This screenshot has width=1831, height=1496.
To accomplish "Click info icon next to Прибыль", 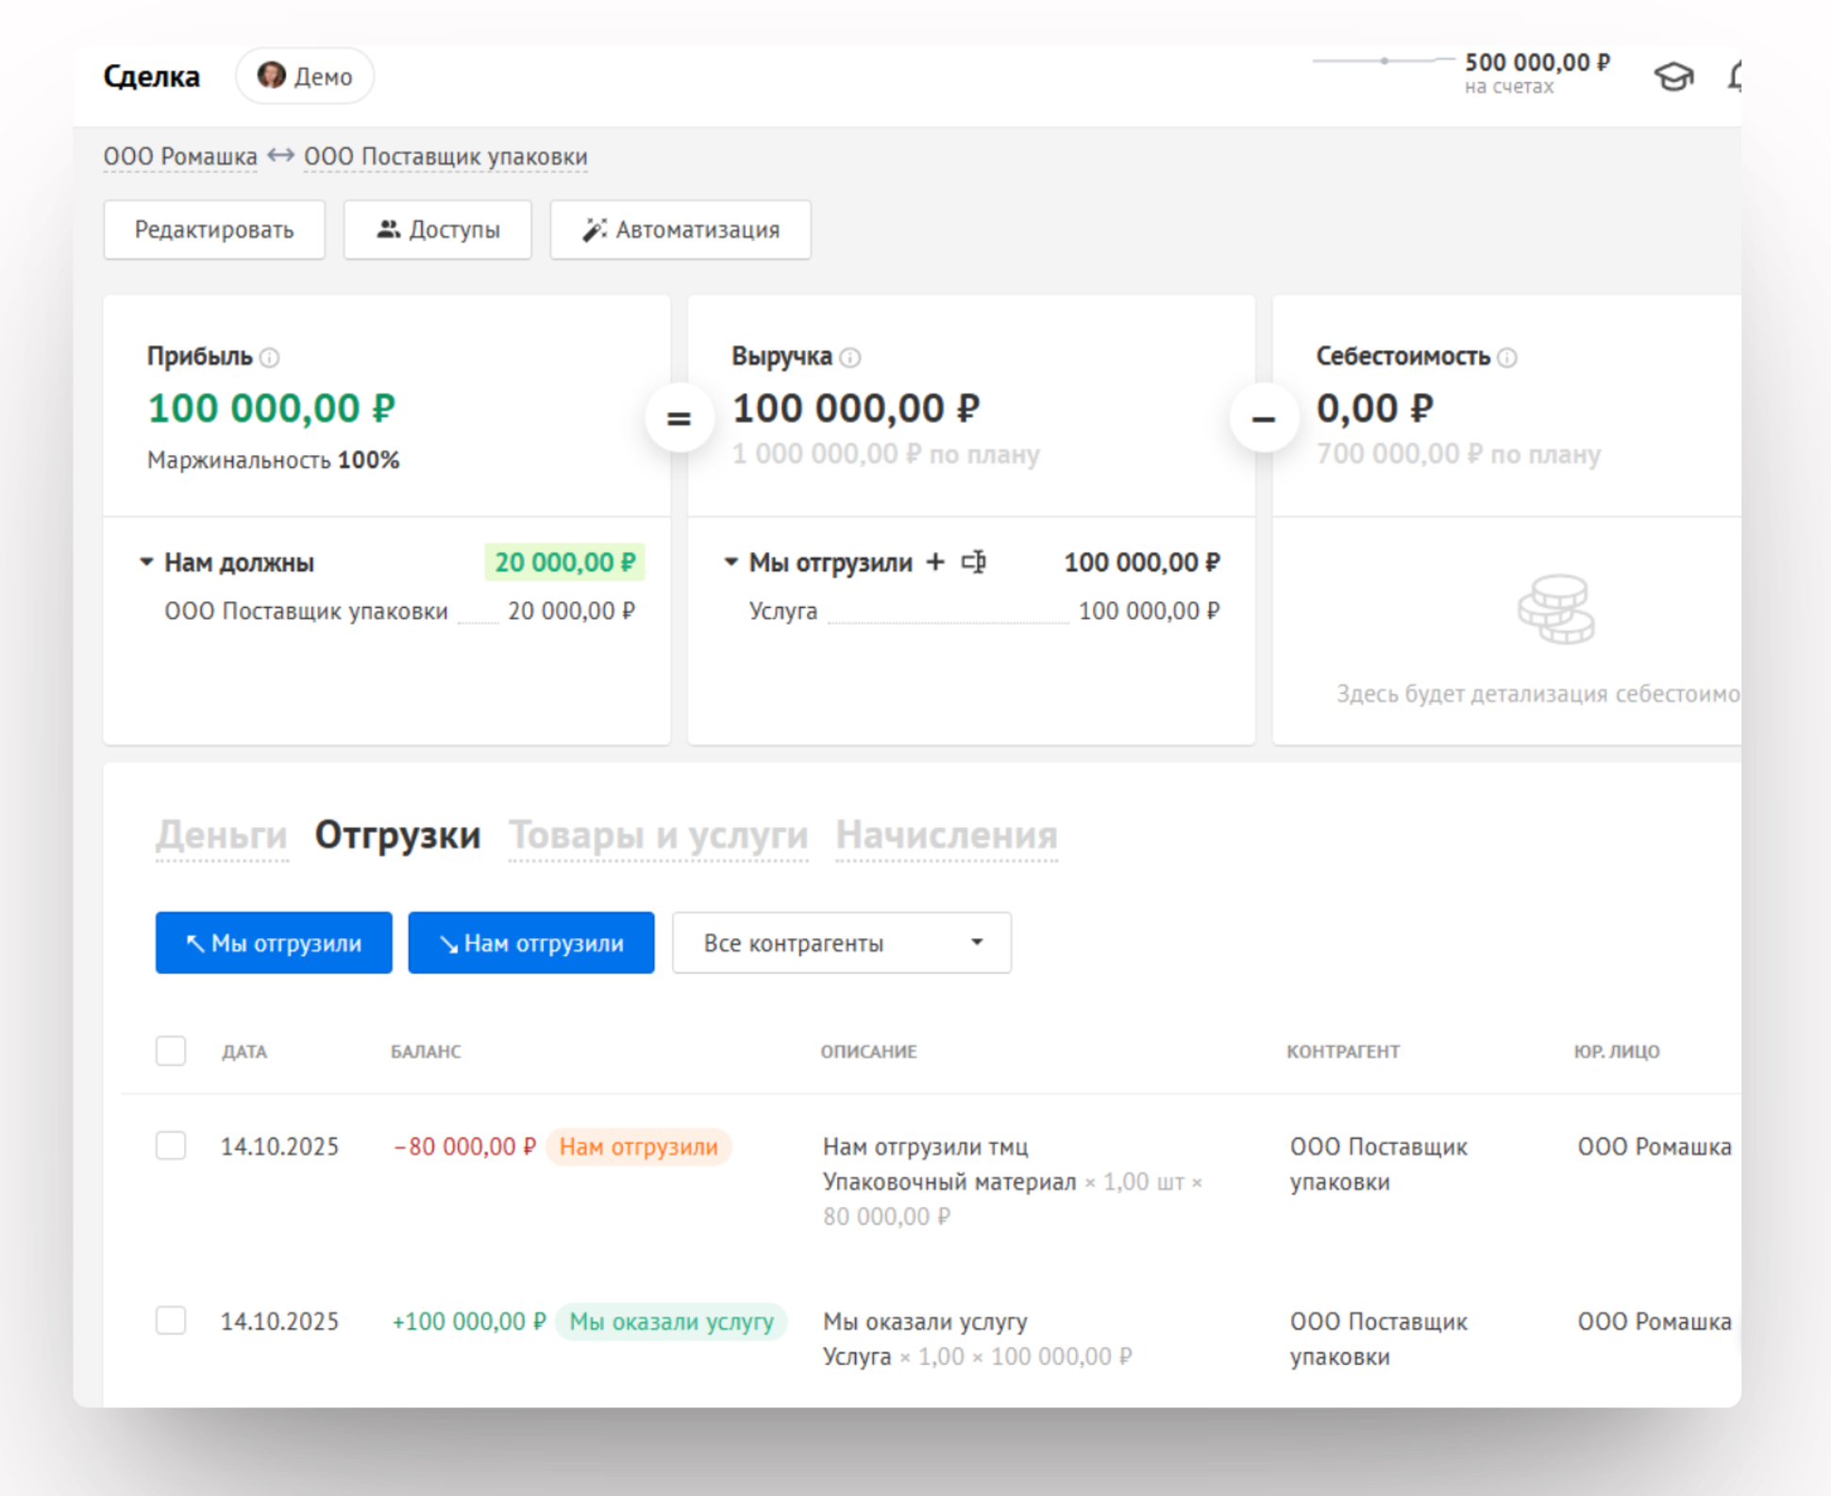I will click(270, 358).
